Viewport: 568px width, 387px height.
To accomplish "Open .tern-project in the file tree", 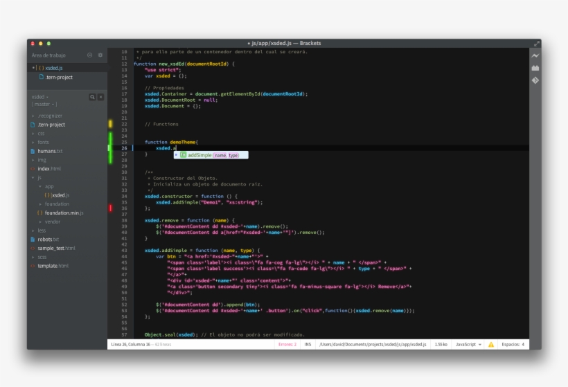I will point(51,125).
